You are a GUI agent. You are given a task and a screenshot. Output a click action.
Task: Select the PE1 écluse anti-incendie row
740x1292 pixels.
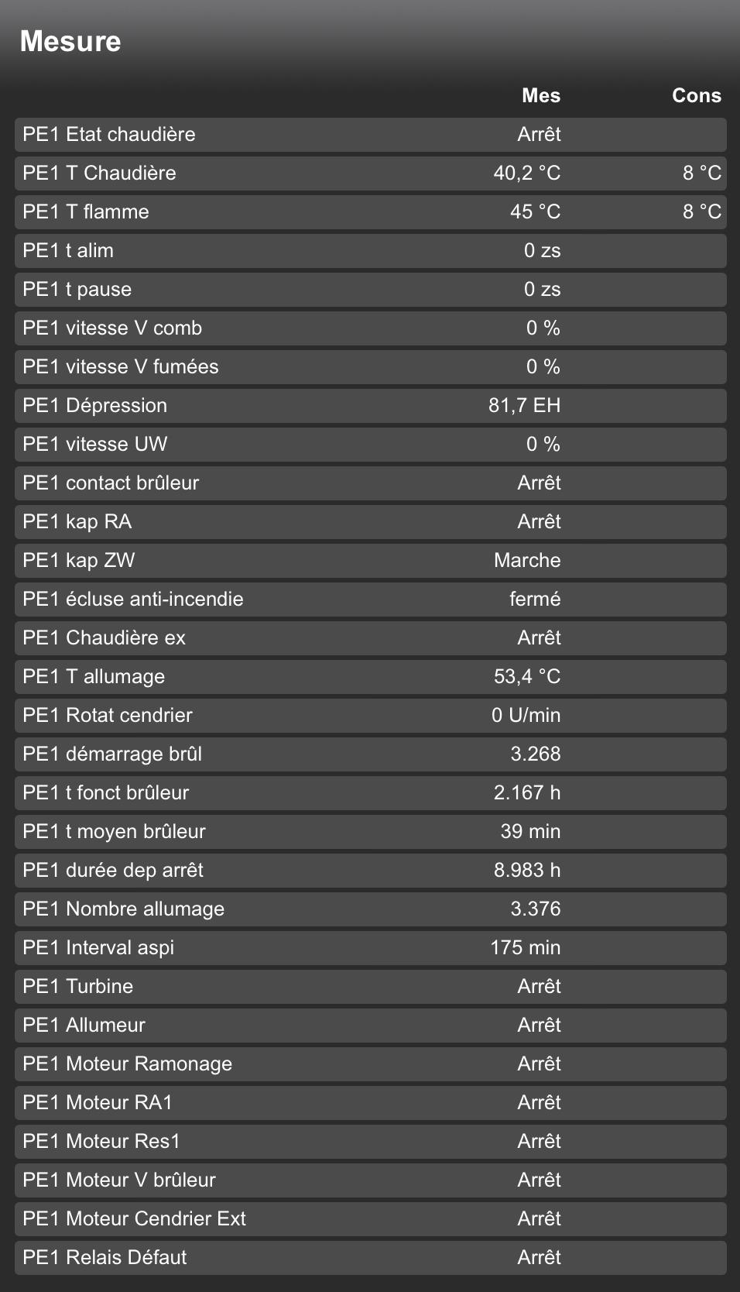pyautogui.click(x=370, y=600)
